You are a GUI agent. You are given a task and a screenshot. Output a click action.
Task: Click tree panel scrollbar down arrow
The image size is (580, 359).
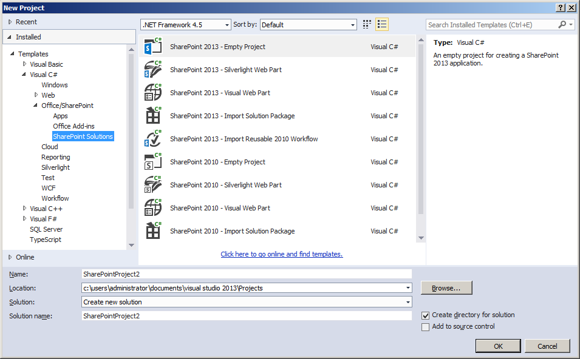tap(131, 245)
